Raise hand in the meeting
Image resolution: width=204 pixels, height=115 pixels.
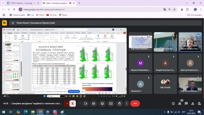[x=120, y=103]
